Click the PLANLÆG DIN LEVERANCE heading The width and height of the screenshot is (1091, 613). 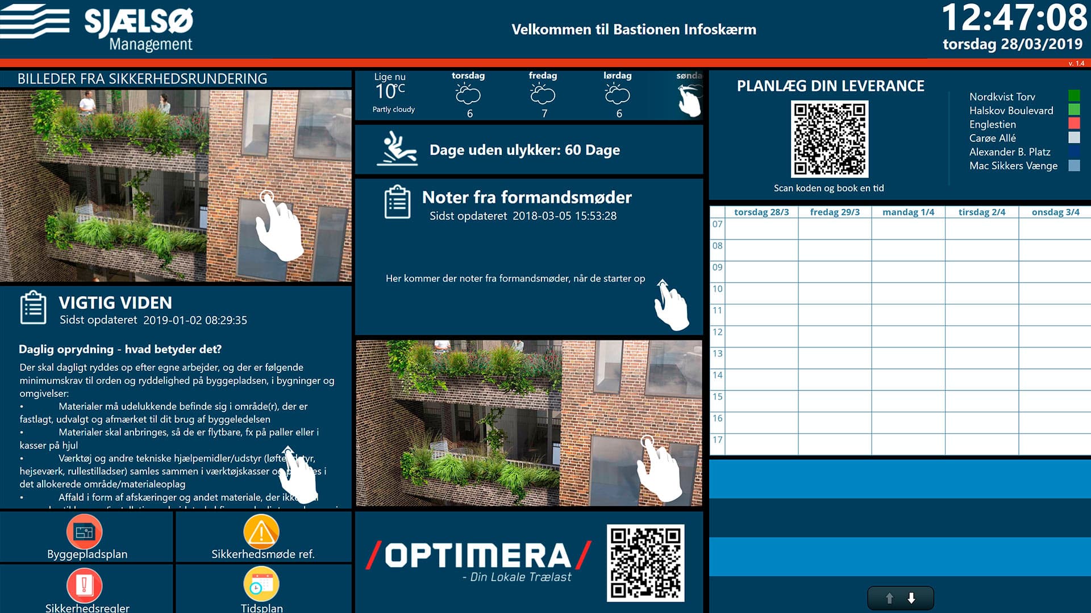pyautogui.click(x=830, y=86)
